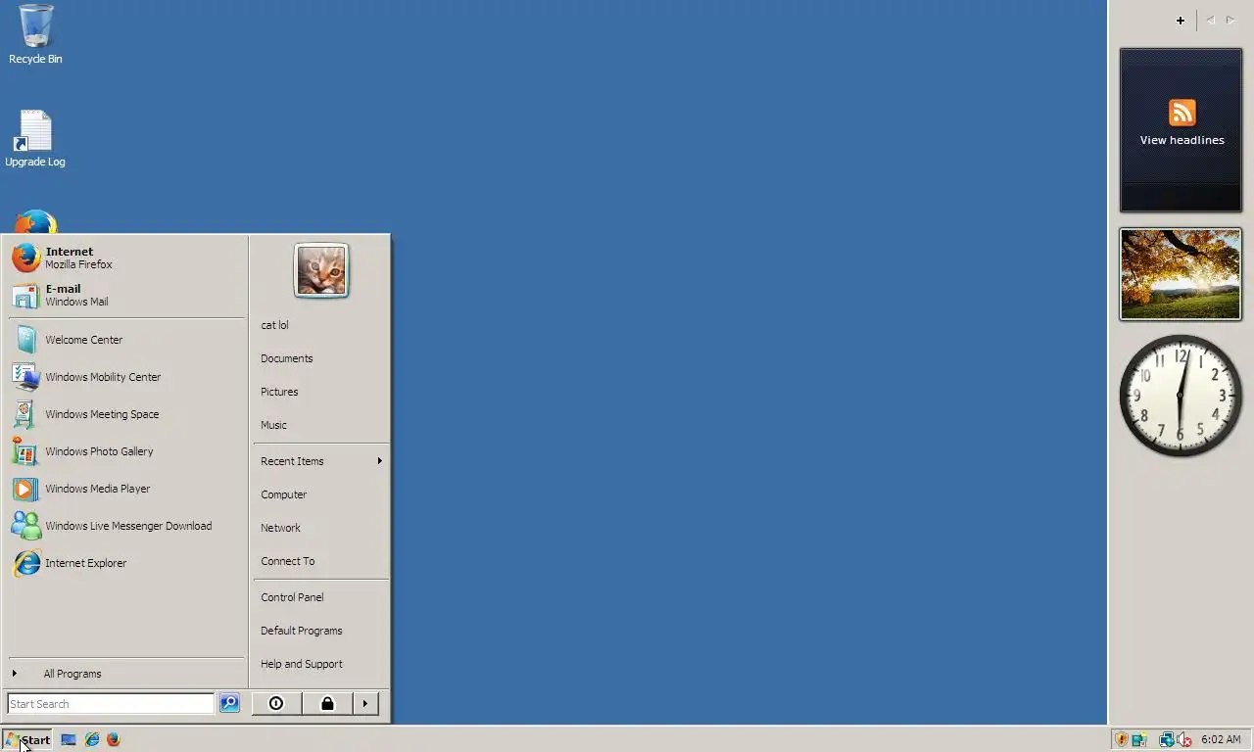This screenshot has height=752, width=1254.
Task: Click the Start Search input box
Action: click(111, 704)
